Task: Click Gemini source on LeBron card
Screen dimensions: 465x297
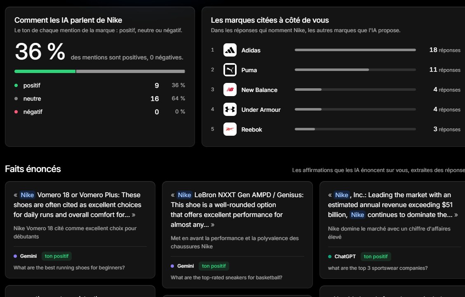Action: 182,266
